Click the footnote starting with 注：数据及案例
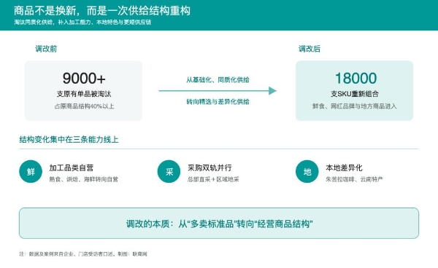 click(x=83, y=254)
